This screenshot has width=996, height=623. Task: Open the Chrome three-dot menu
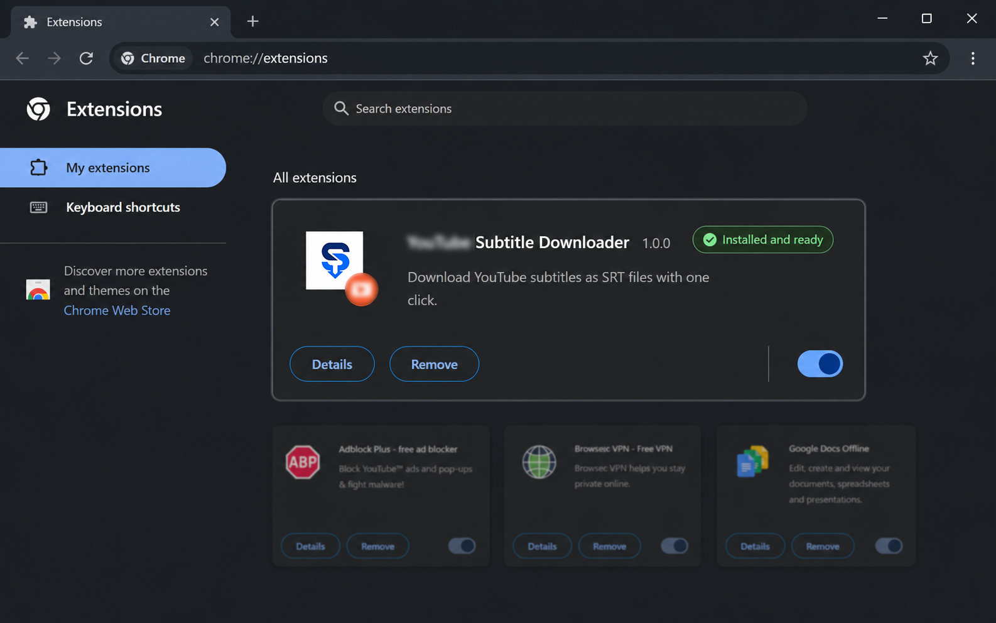pyautogui.click(x=973, y=58)
